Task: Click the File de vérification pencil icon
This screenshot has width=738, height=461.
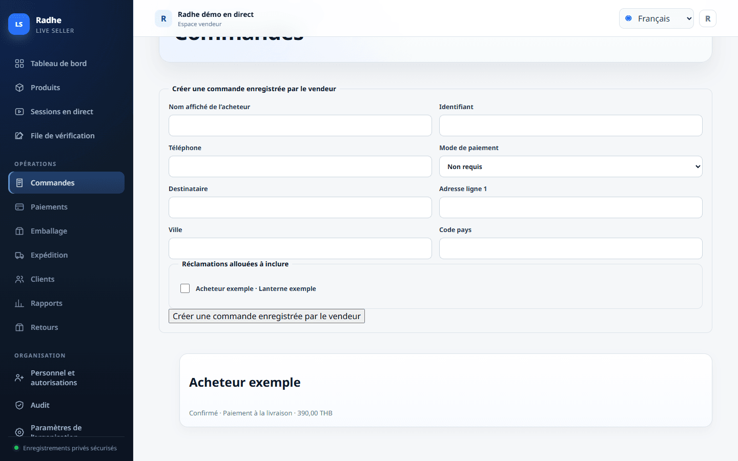Action: 19,136
